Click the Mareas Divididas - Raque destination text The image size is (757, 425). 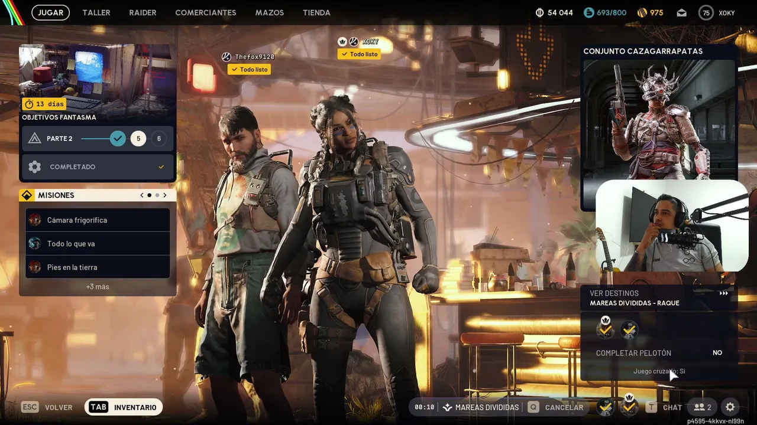[x=635, y=303]
